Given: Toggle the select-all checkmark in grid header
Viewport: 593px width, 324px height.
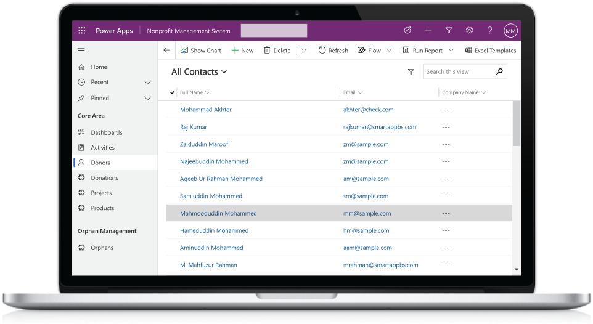Looking at the screenshot, I should point(172,92).
